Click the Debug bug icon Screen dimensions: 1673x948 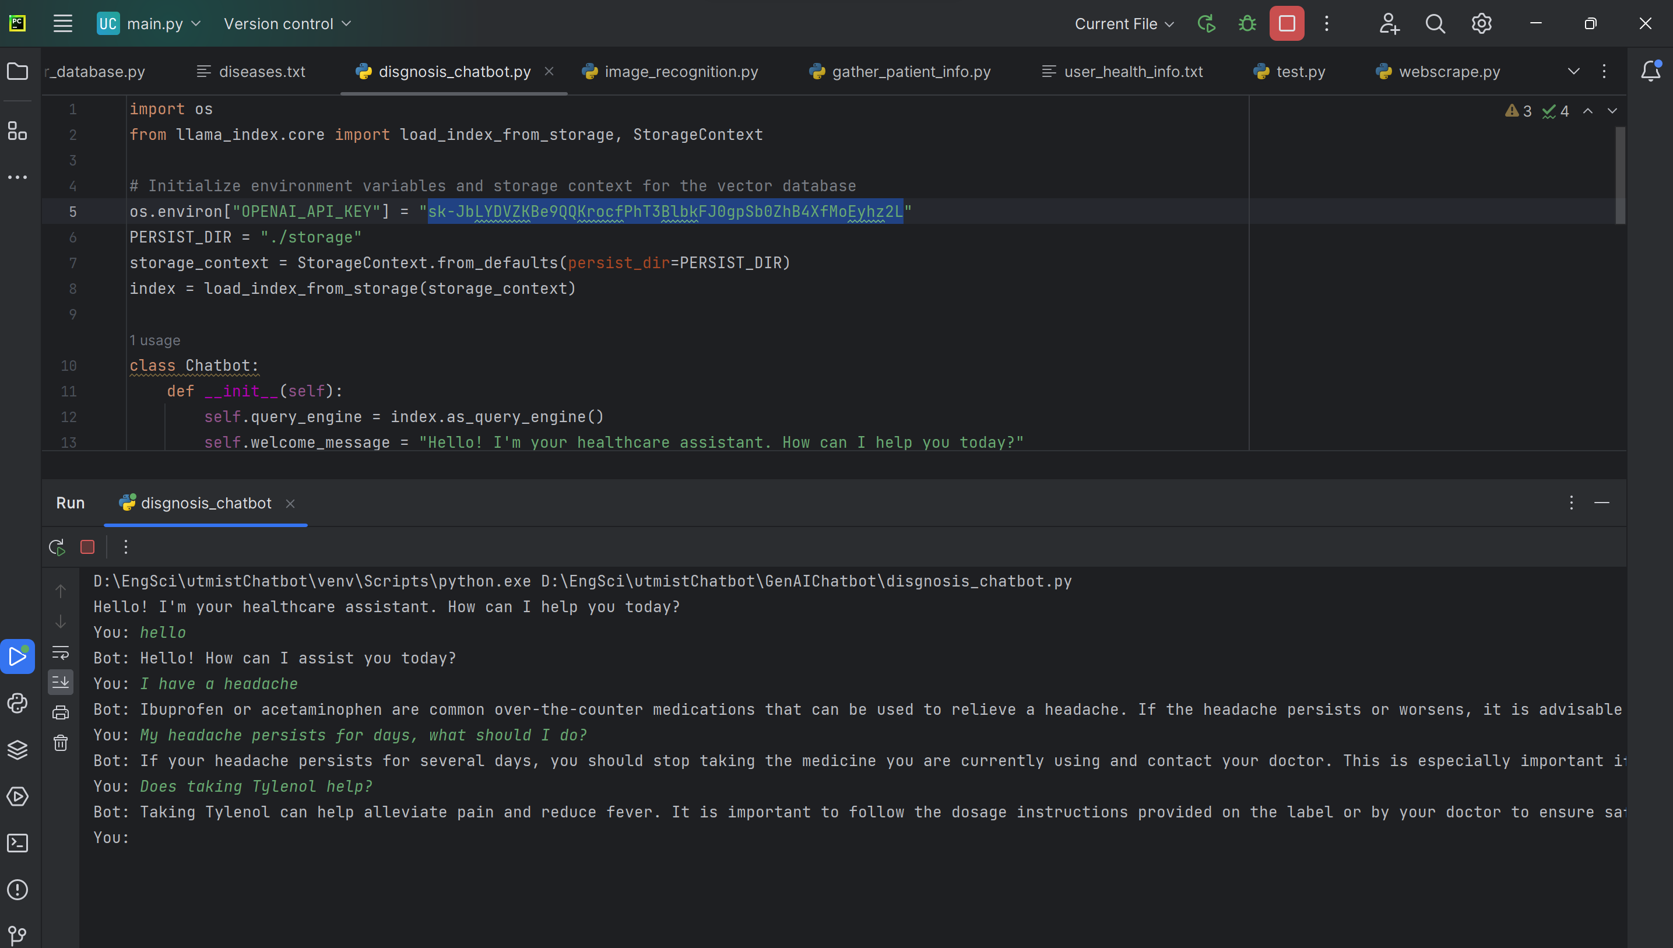point(1247,24)
